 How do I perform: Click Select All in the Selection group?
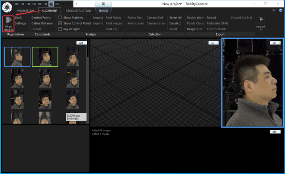[x=175, y=18]
